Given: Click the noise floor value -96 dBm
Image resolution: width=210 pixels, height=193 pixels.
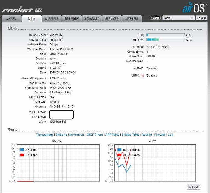Looking at the screenshot, I should coord(152,56).
